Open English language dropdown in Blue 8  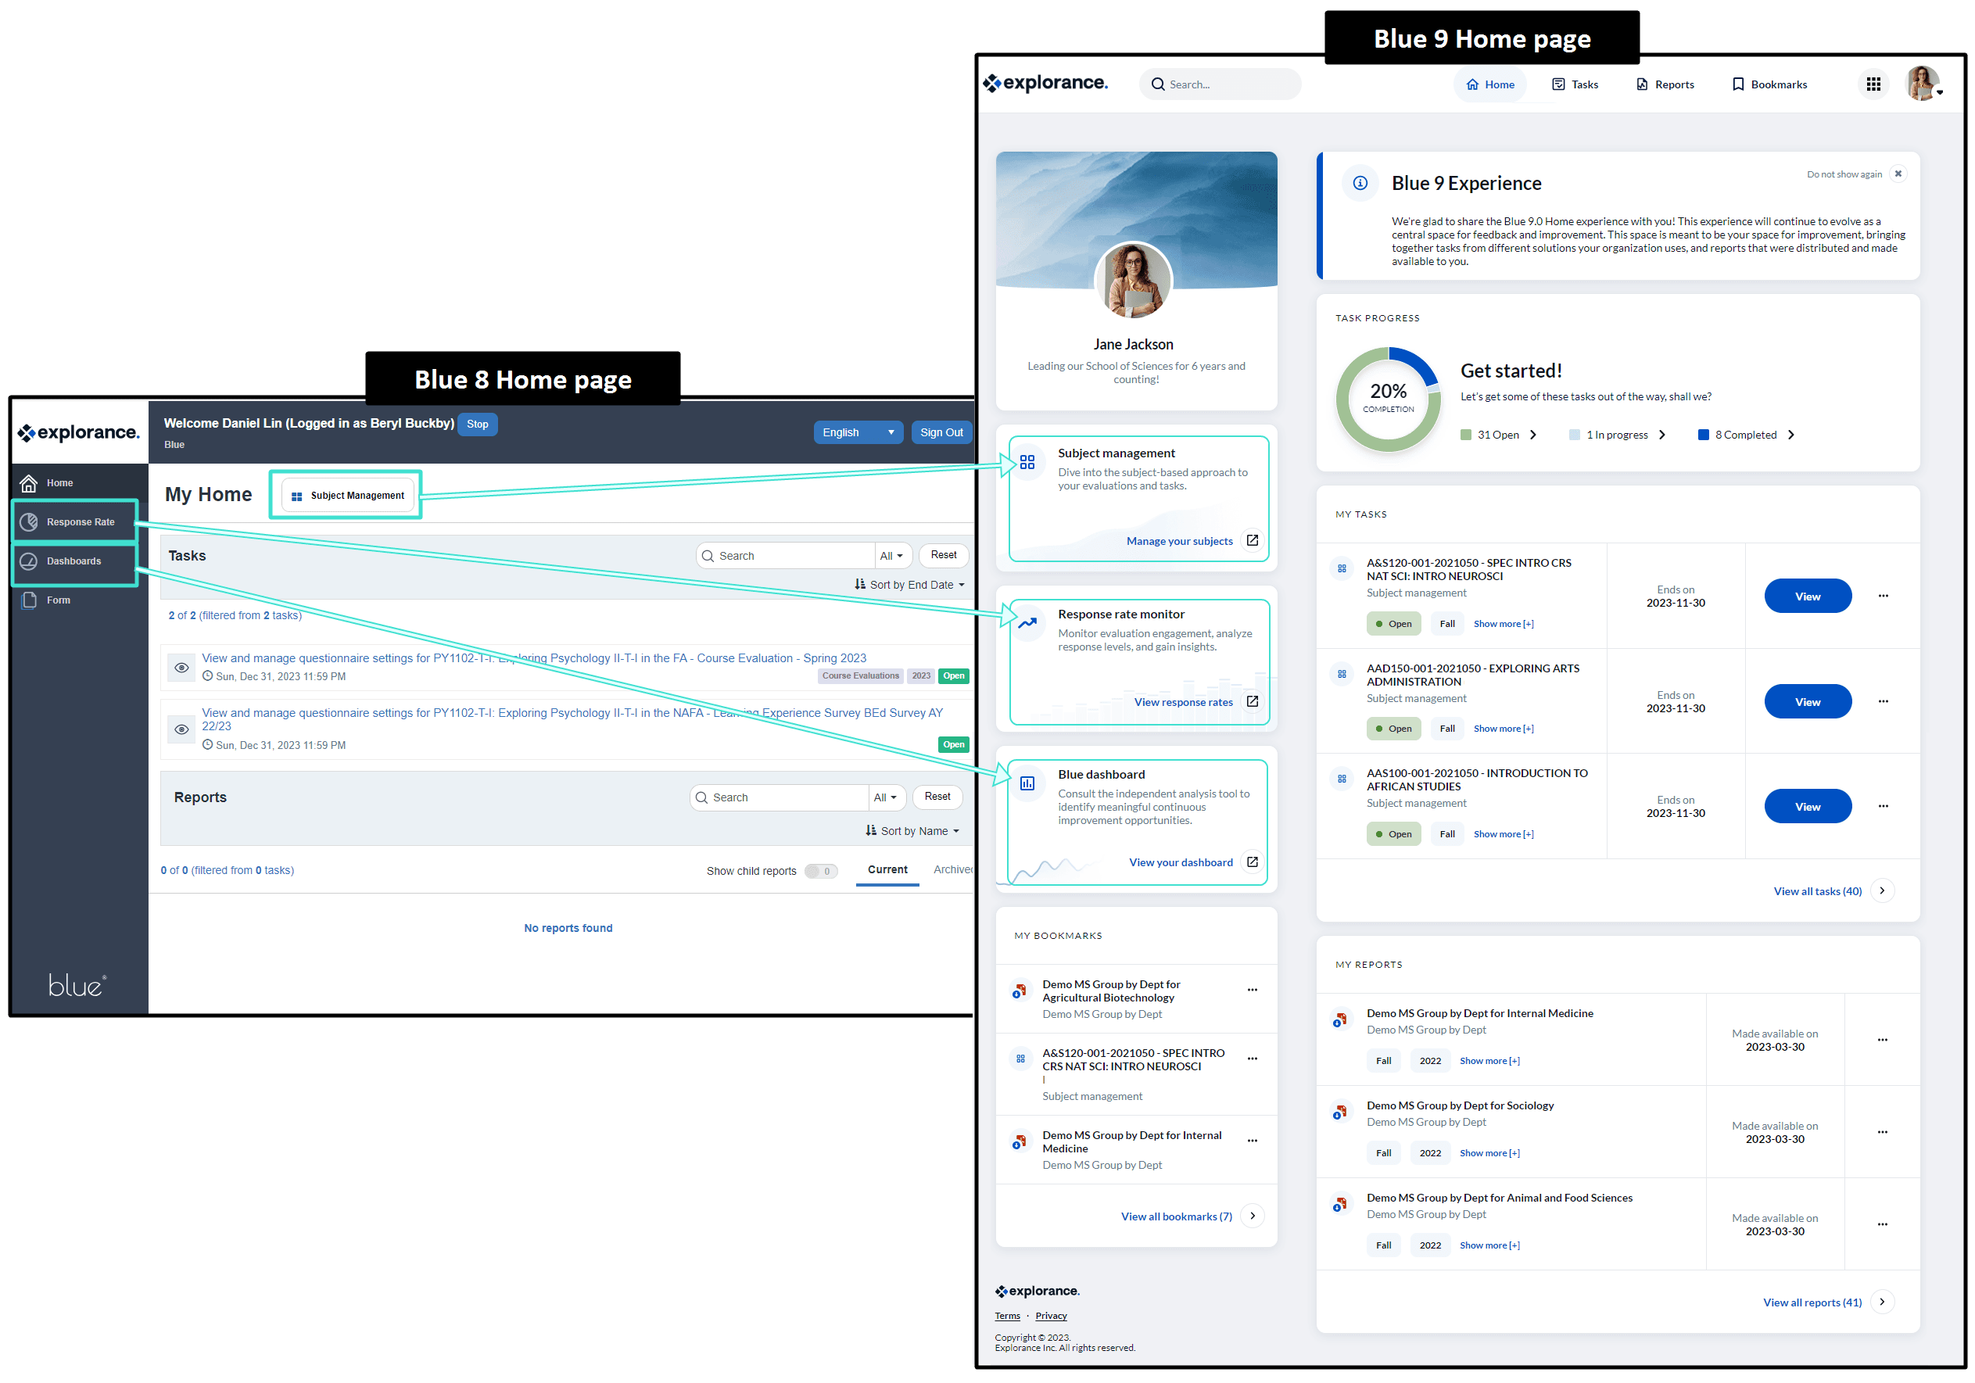[858, 432]
